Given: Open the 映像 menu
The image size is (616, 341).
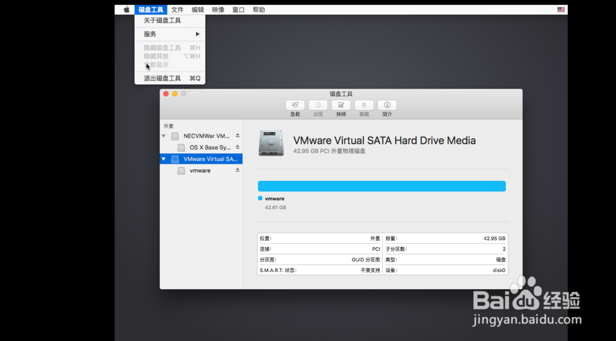Looking at the screenshot, I should (218, 10).
